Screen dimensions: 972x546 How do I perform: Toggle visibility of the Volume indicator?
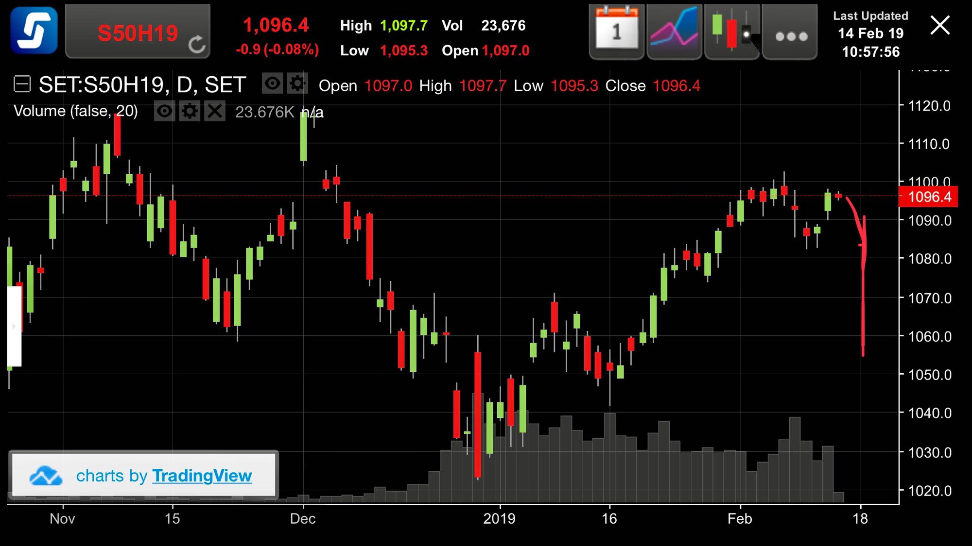164,111
